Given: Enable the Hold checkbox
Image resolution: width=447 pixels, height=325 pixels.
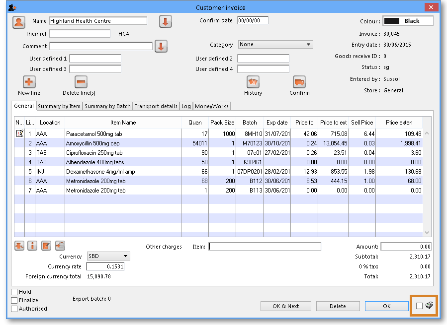Looking at the screenshot, I should (14, 292).
